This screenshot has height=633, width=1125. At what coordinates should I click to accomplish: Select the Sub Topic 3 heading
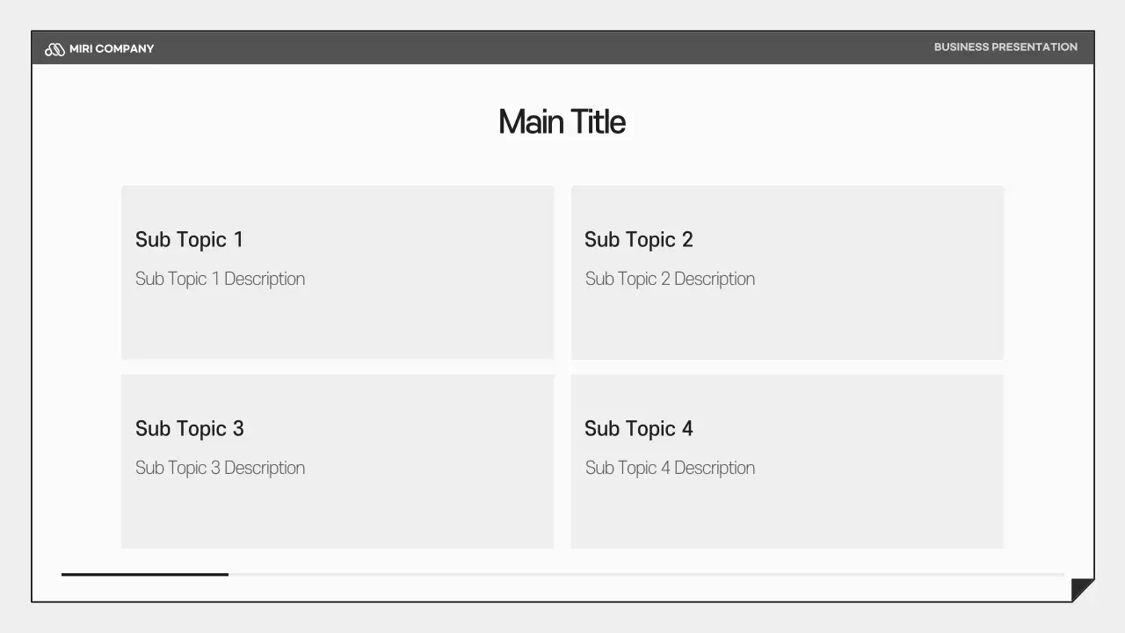(189, 429)
